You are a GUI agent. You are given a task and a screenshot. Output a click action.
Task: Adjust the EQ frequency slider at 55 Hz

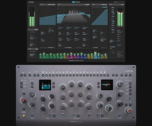point(61,33)
